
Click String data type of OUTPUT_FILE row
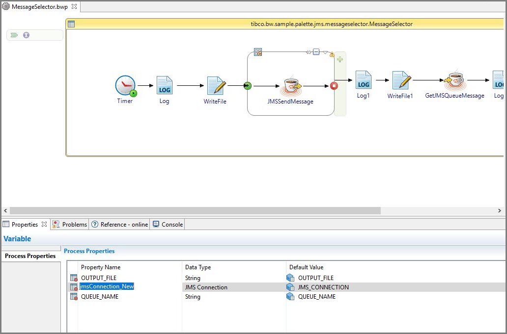tap(193, 278)
